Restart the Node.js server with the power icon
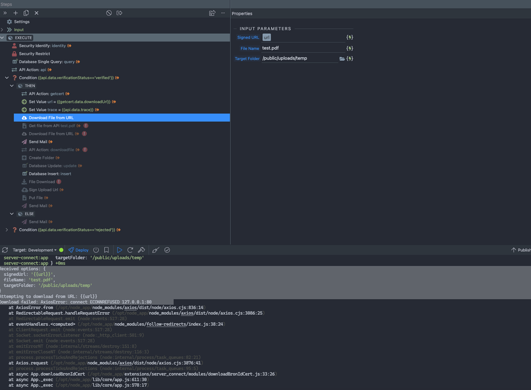The width and height of the screenshot is (531, 390). [96, 250]
